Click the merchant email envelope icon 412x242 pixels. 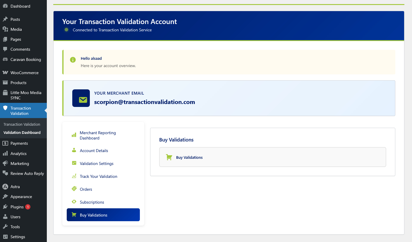click(83, 100)
